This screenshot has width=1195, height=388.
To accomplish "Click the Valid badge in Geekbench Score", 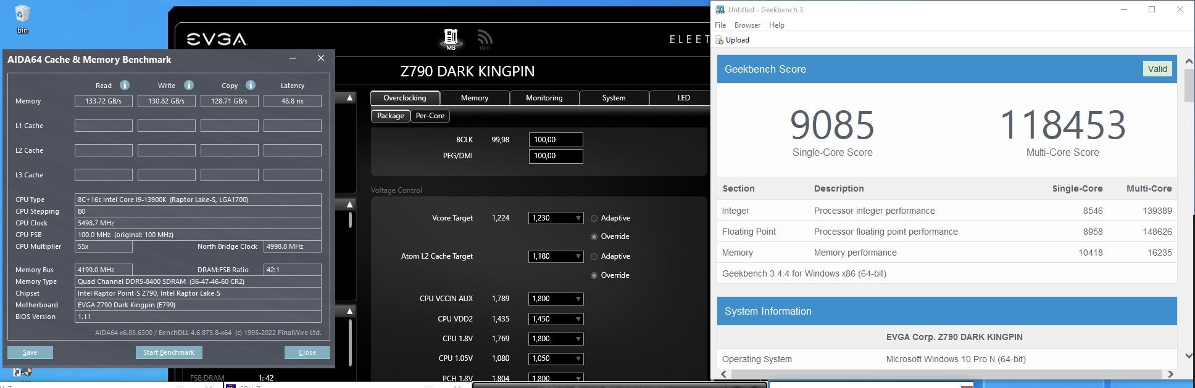I will [1157, 69].
